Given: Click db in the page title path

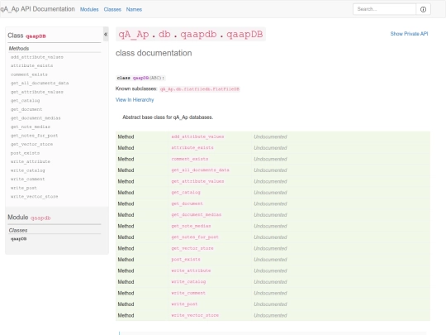Looking at the screenshot, I should pyautogui.click(x=164, y=34).
